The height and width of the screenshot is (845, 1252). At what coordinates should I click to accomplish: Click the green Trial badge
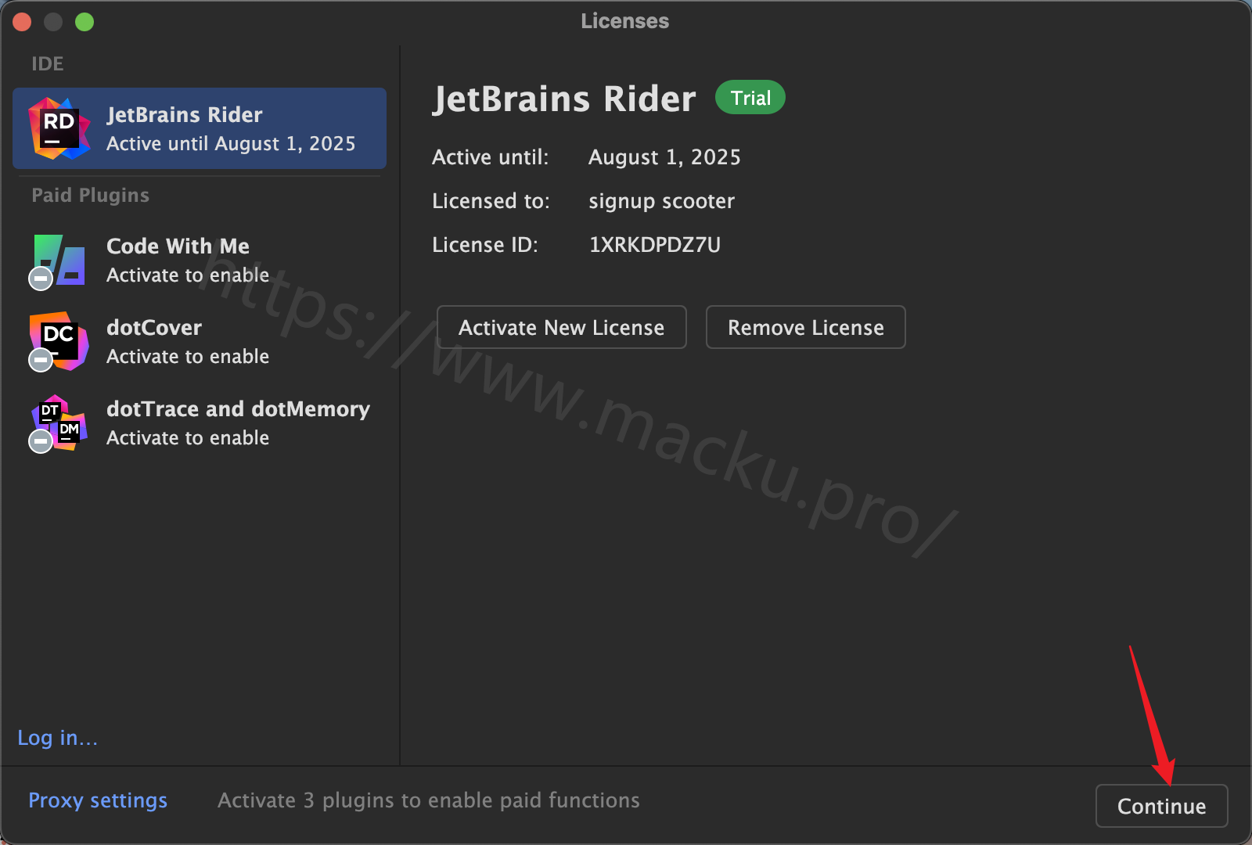tap(750, 98)
